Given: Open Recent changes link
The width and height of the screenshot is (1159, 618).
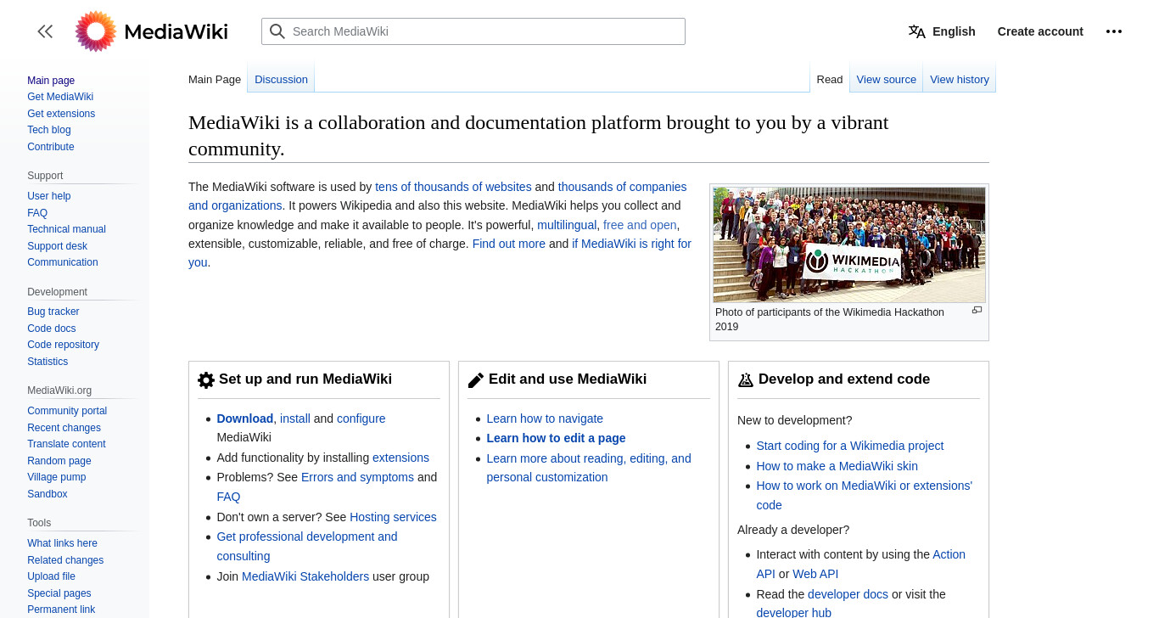Looking at the screenshot, I should click(64, 428).
